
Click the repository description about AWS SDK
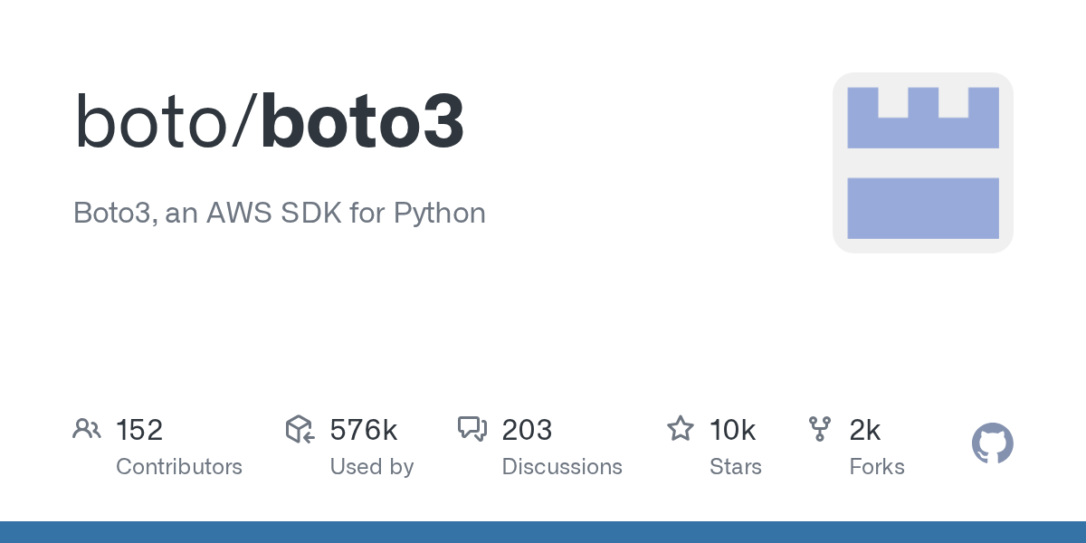(x=280, y=213)
